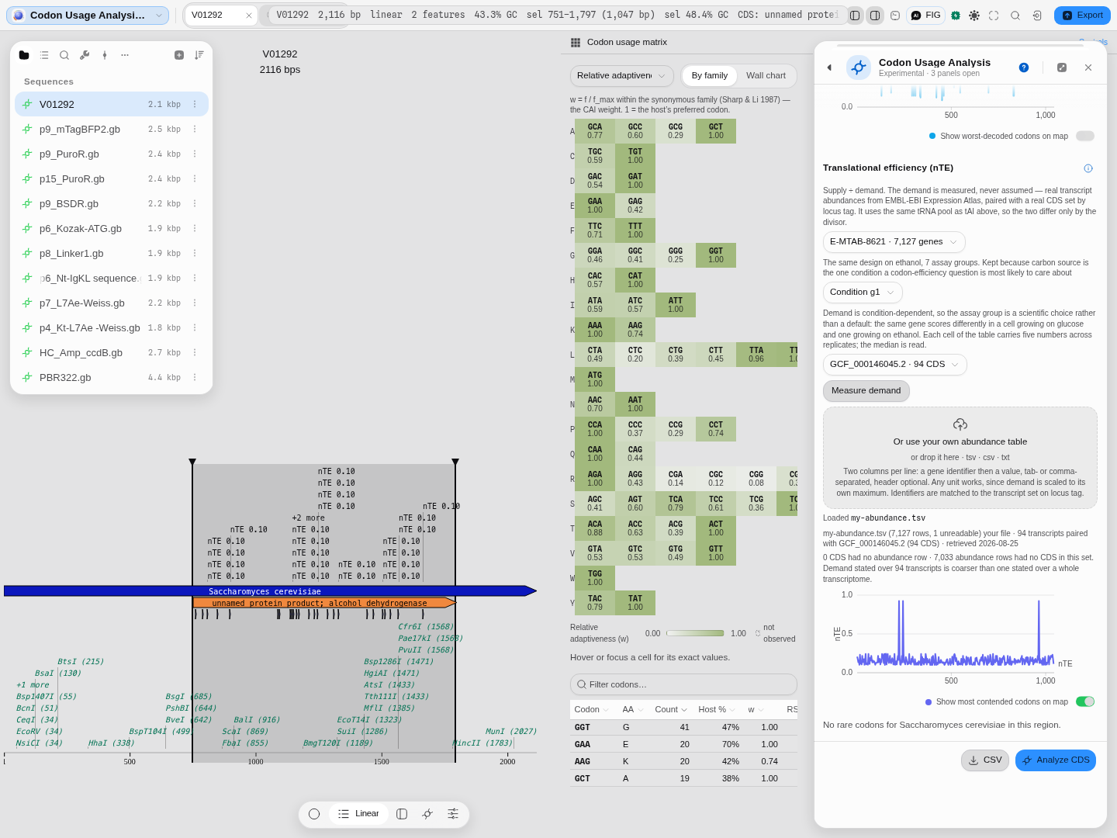Click the sort sequences icon
1117x838 pixels.
tap(199, 55)
